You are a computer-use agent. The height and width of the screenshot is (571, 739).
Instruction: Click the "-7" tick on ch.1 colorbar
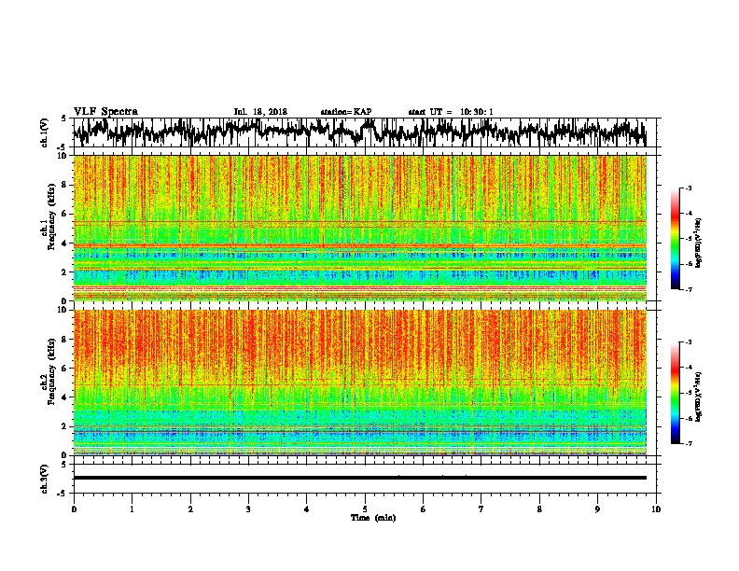[688, 289]
